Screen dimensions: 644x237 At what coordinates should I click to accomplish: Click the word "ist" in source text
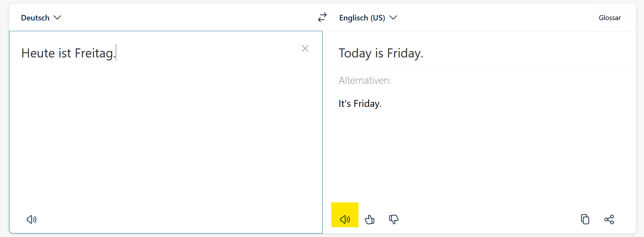(64, 53)
